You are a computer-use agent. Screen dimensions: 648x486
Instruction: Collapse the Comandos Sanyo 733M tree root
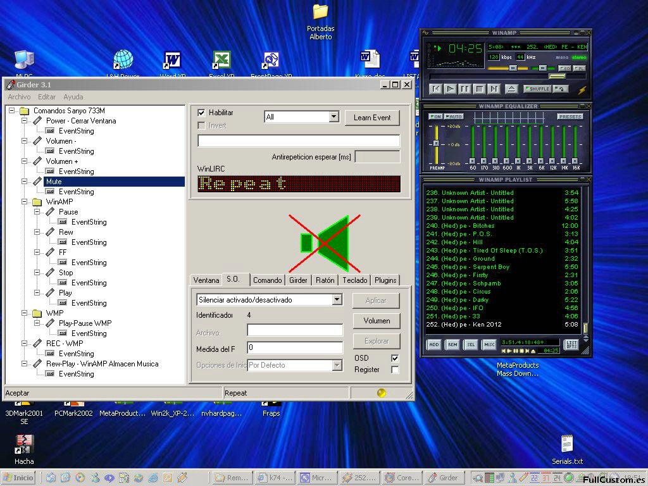(x=11, y=110)
